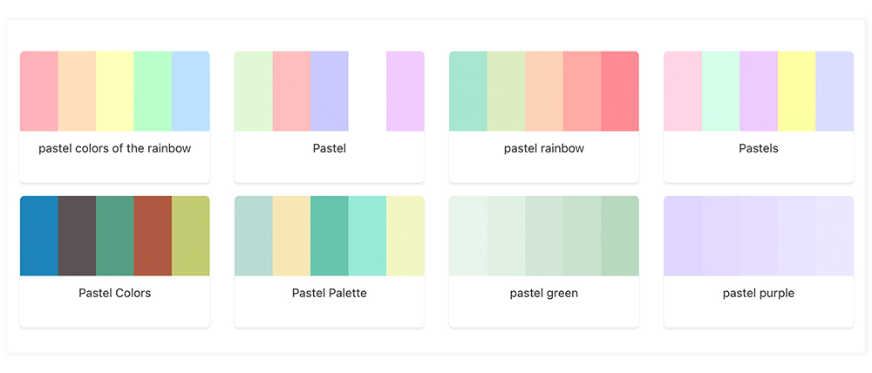872x373 pixels.
Task: Click the rust brown swatch in 'Pastel Colors'
Action: click(x=153, y=235)
